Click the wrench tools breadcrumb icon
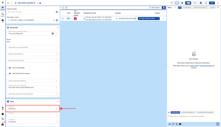The width and height of the screenshot is (221, 127). pos(8,3)
